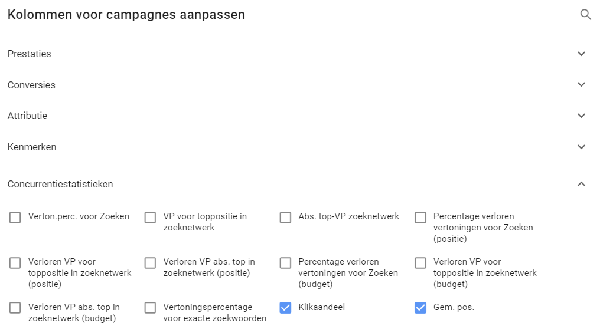Expand the Prestaties section
This screenshot has width=600, height=336.
tap(581, 54)
